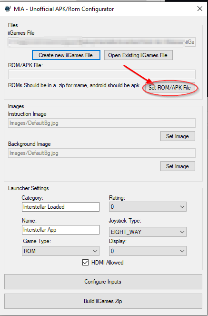Click Set ROM/APK File button
Screen dimensions: 208x316
click(x=169, y=88)
